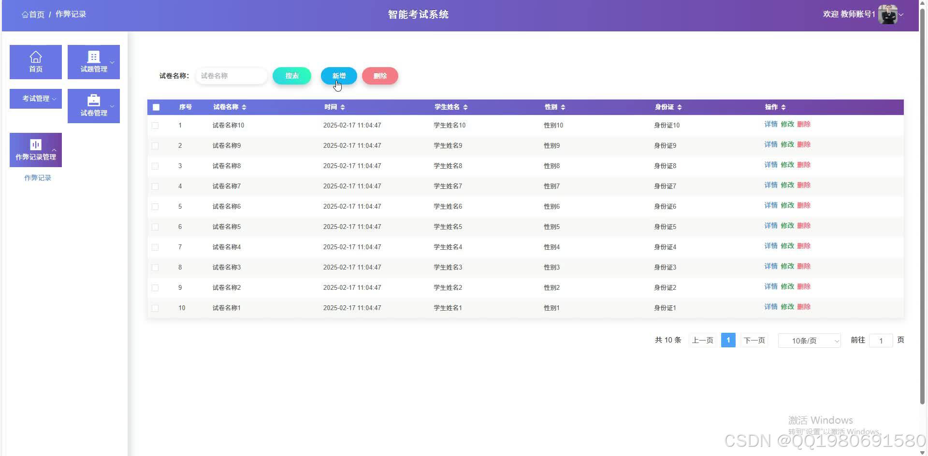Select page 1 in pagination
Image resolution: width=928 pixels, height=456 pixels.
click(x=728, y=340)
